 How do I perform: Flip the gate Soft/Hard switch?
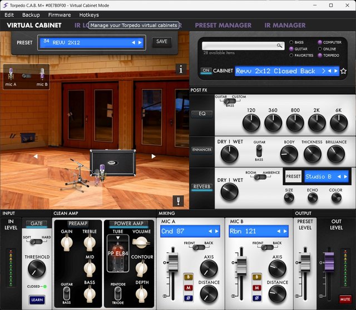tap(36, 241)
